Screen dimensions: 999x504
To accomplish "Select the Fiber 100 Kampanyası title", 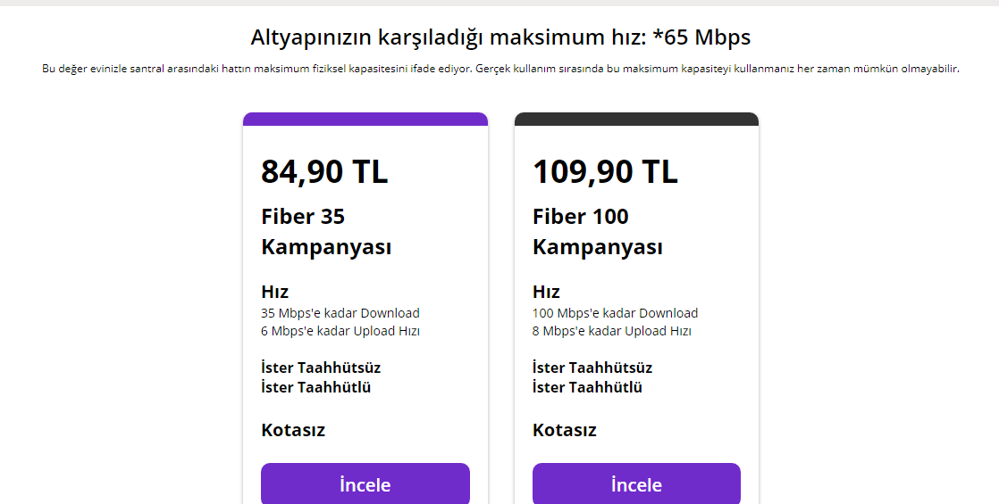I will click(x=597, y=232).
